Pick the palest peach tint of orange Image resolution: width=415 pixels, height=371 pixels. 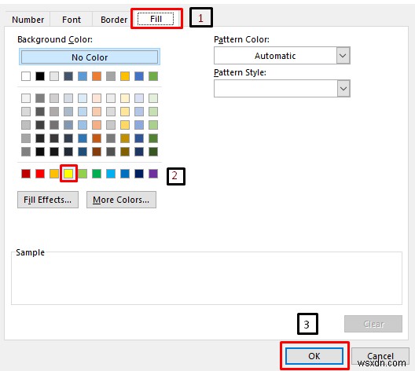[97, 98]
